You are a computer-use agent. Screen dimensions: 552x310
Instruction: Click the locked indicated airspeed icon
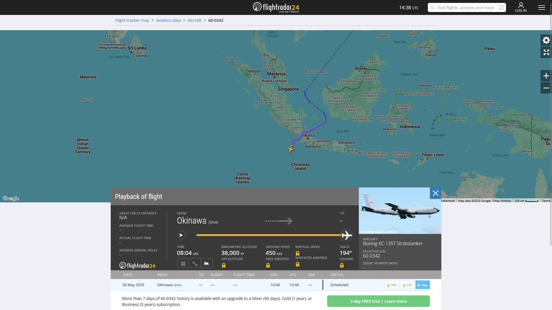297,264
